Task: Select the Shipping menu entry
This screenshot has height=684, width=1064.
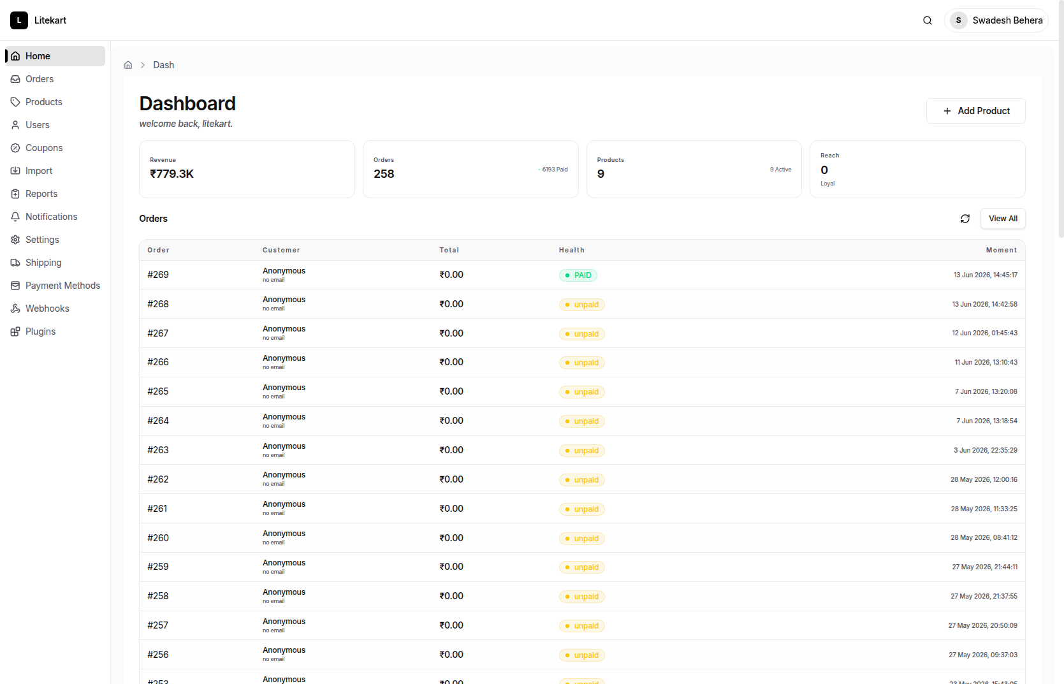Action: 55,263
